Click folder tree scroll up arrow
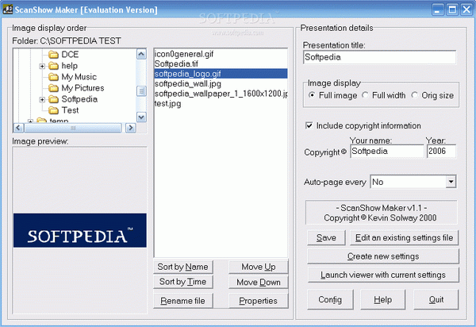This screenshot has height=327, width=476. (141, 54)
